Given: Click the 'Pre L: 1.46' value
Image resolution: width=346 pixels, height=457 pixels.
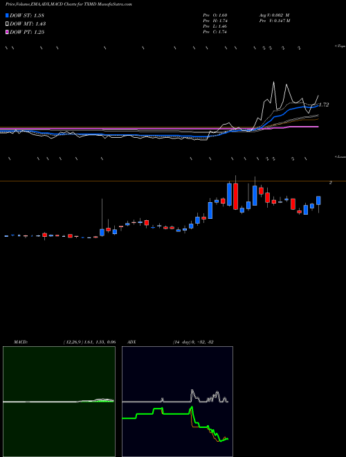Looking at the screenshot, I should click(x=215, y=26).
